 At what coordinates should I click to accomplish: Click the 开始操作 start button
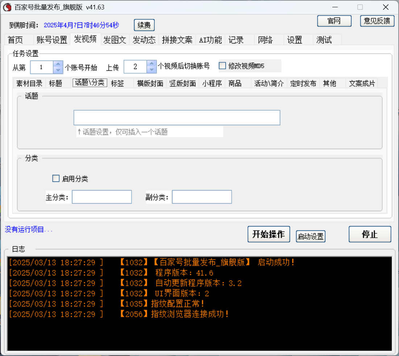coord(269,234)
